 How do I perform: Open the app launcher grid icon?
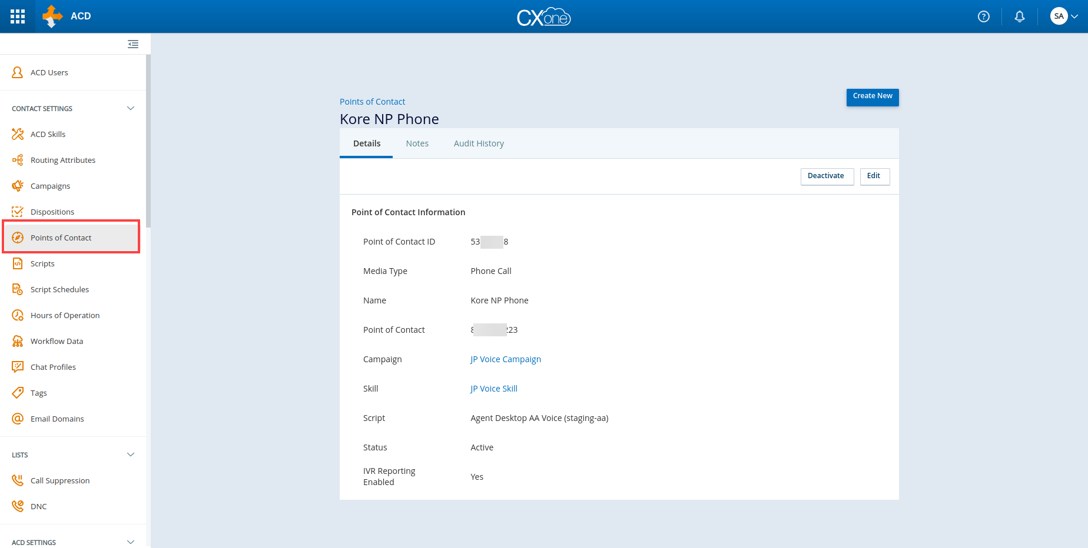point(18,16)
